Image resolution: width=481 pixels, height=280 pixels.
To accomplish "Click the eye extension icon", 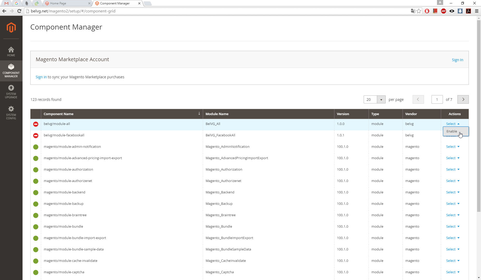I will coord(452,11).
